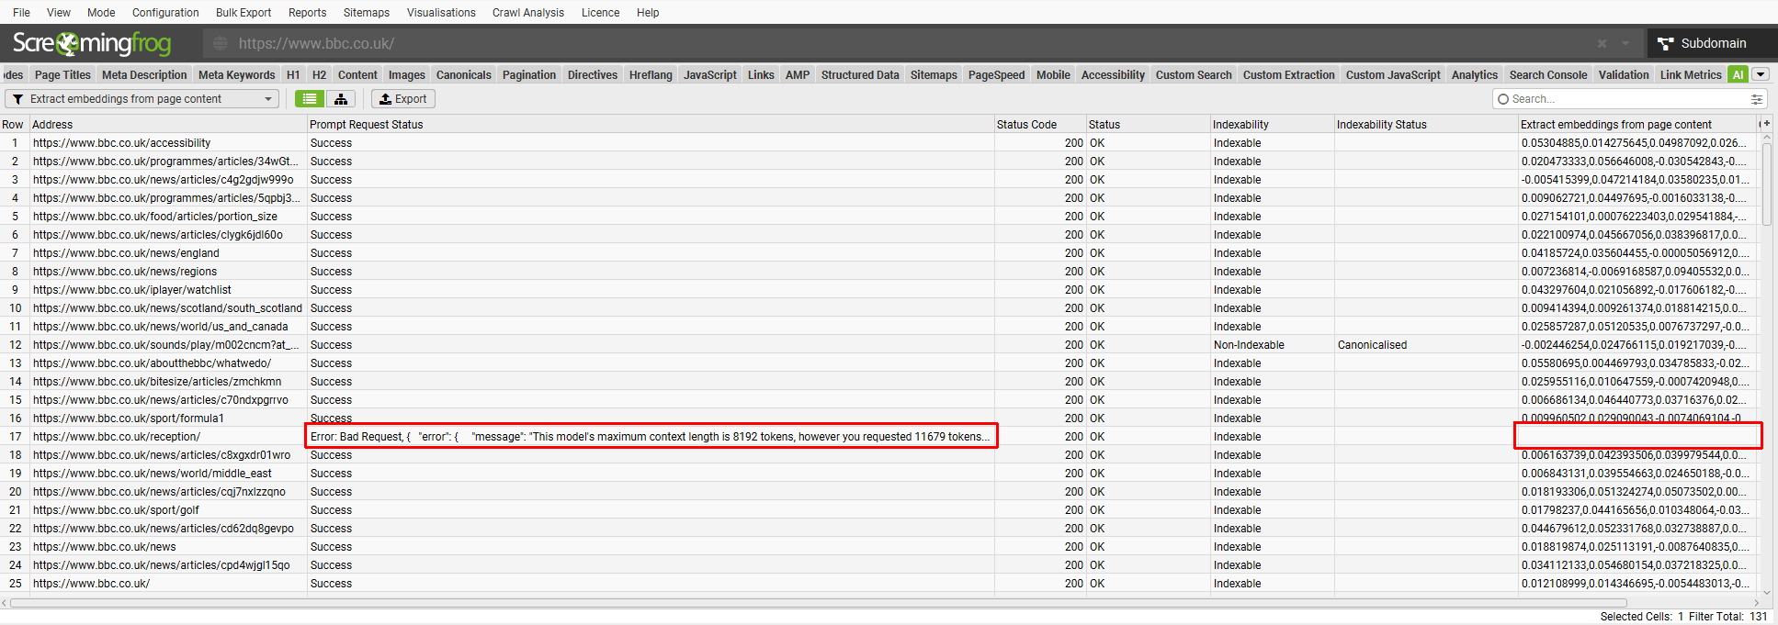Switch to the PageSpeed tab
Image resolution: width=1778 pixels, height=625 pixels.
click(996, 75)
